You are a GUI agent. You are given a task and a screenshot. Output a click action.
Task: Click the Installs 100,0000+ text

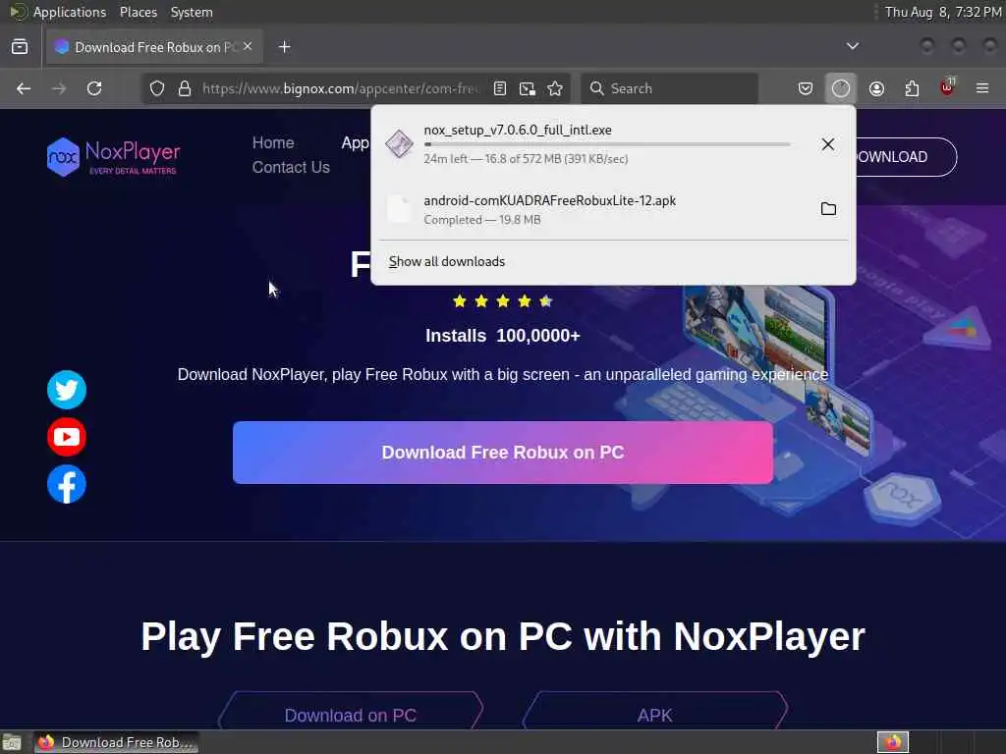coord(503,336)
